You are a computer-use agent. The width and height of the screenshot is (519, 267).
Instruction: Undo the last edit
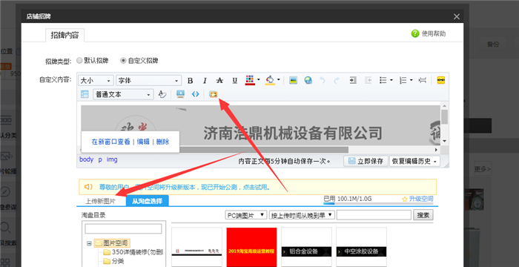323,80
